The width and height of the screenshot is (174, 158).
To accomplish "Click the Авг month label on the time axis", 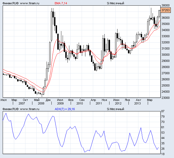I will pyautogui.click(x=138, y=100).
